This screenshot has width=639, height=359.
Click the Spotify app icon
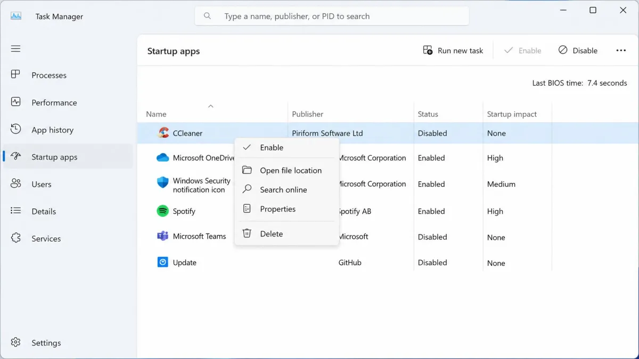[163, 211]
